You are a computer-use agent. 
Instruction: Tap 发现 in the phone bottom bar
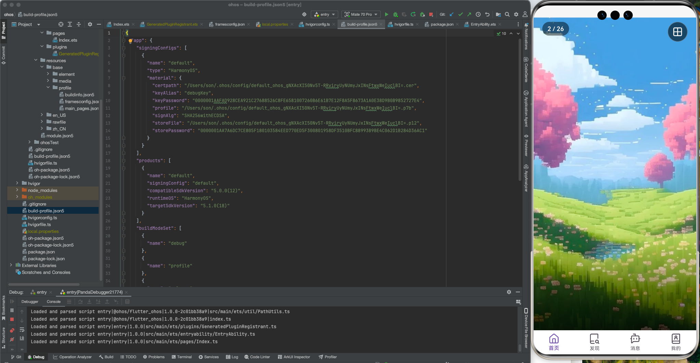tap(595, 342)
